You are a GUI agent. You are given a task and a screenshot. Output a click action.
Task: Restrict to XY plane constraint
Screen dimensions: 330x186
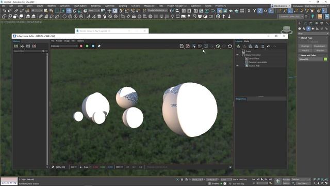pyautogui.click(x=266, y=10)
